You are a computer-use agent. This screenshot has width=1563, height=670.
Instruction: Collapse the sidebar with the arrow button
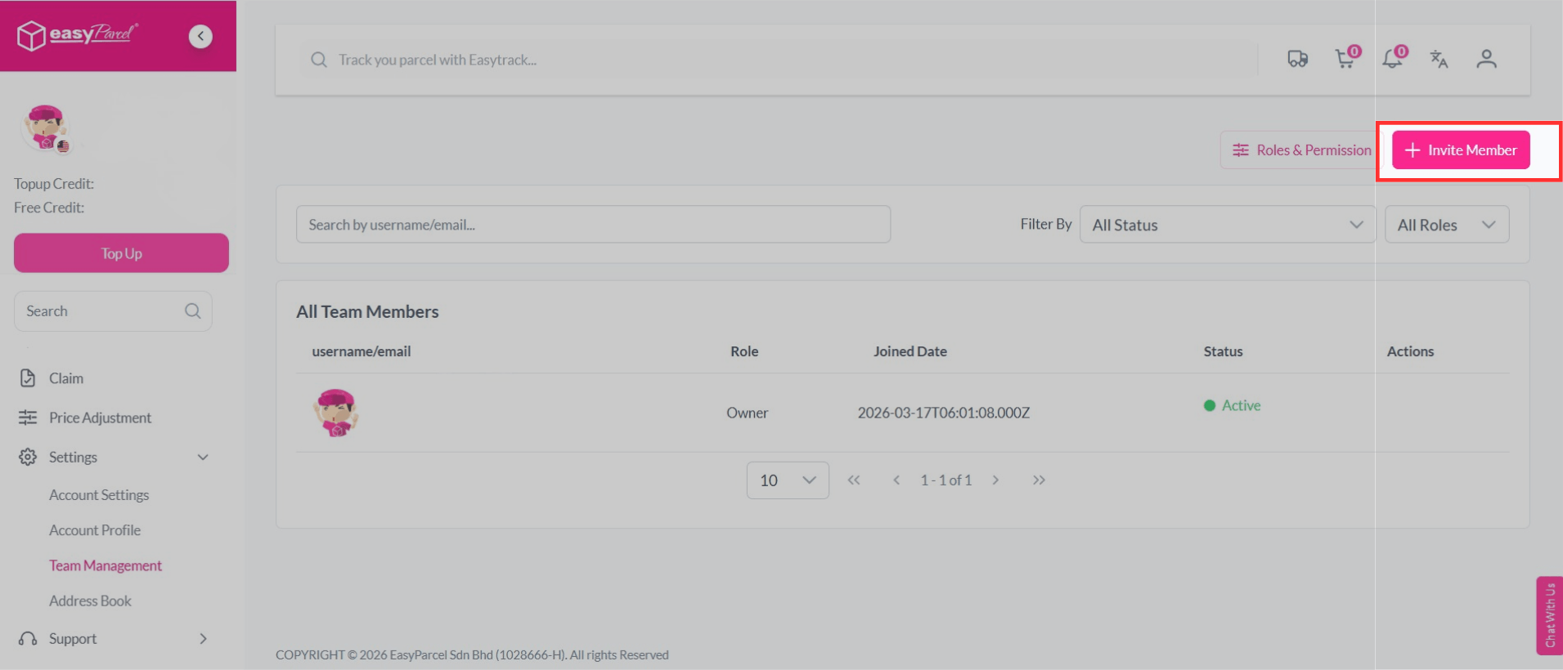[x=200, y=36]
